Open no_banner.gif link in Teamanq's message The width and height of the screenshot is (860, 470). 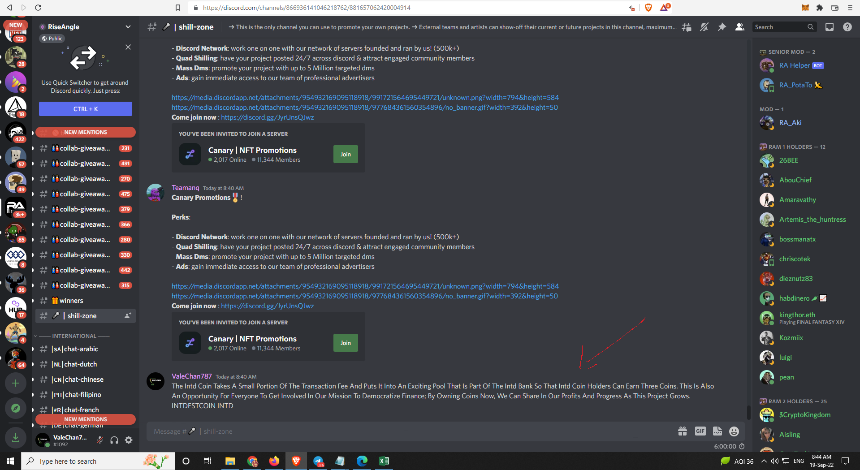tap(365, 296)
